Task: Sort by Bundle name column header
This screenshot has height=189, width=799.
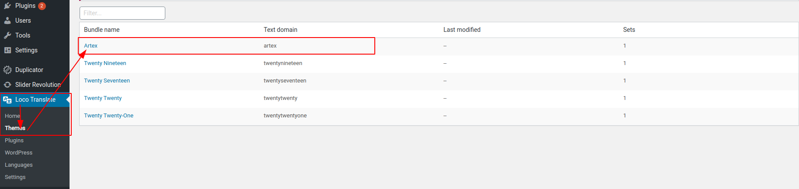Action: pyautogui.click(x=101, y=30)
